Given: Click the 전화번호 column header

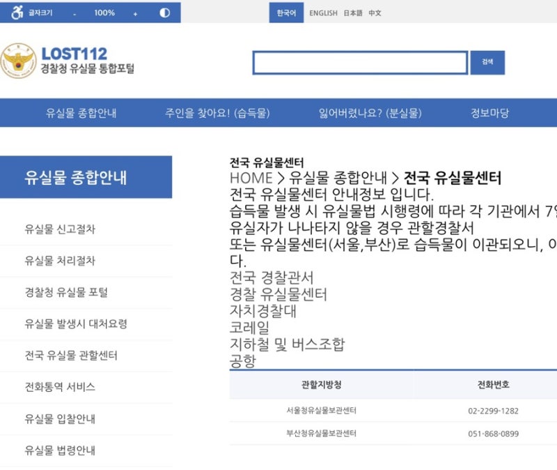Looking at the screenshot, I should (493, 385).
